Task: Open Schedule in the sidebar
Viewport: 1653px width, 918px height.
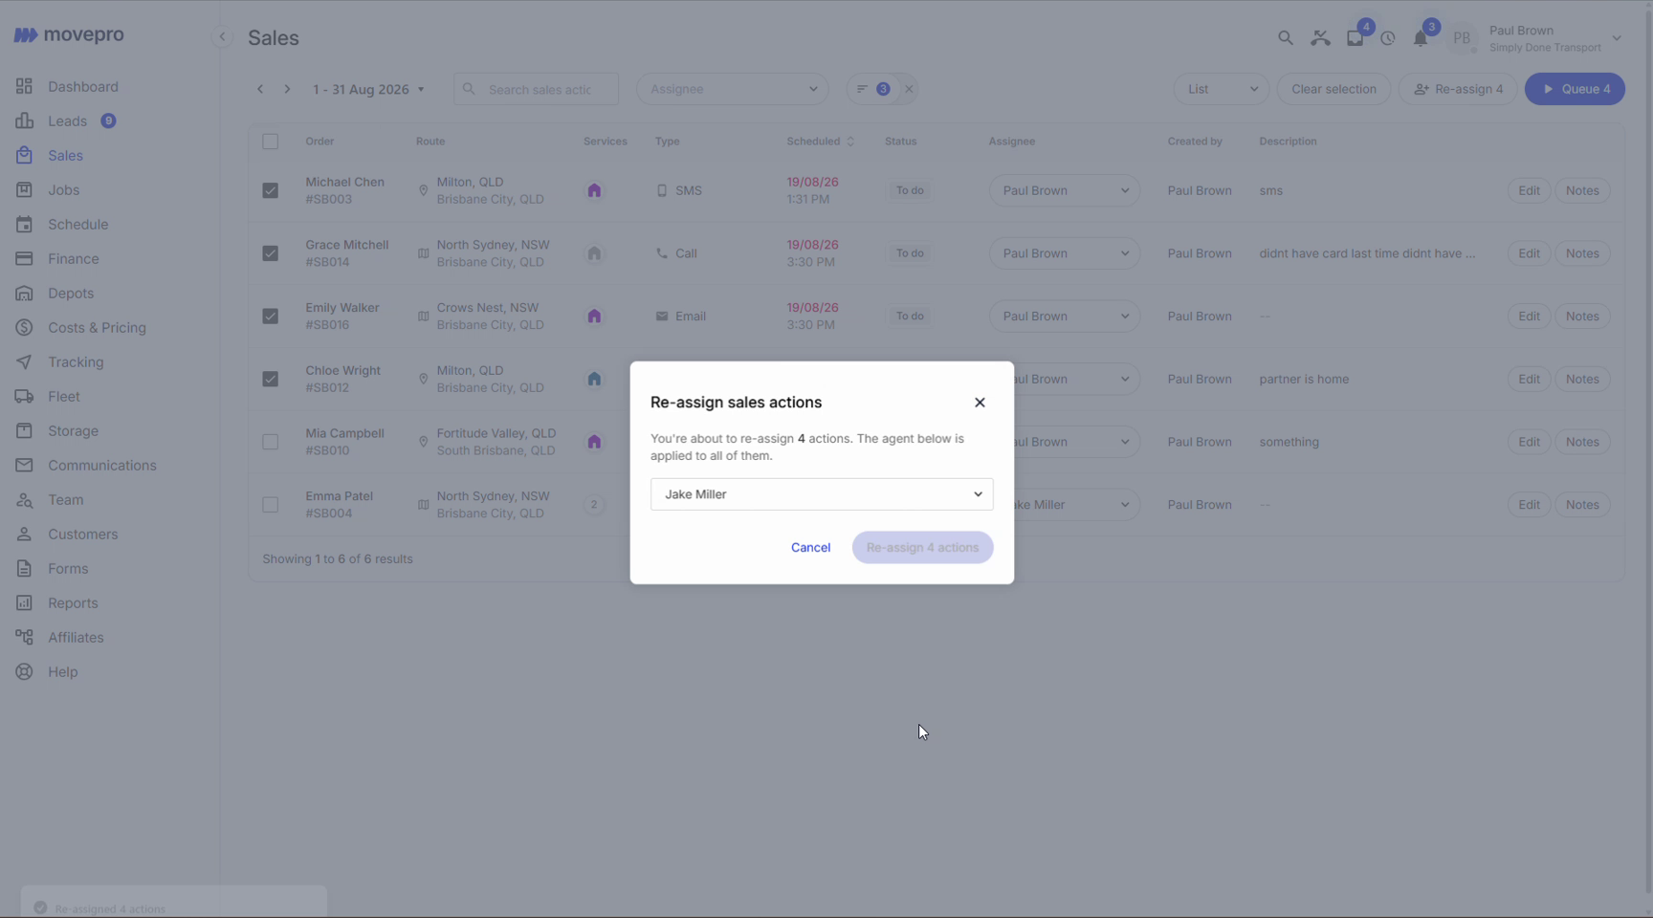Action: point(77,225)
